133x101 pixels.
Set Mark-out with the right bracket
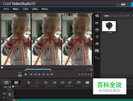pos(82,70)
